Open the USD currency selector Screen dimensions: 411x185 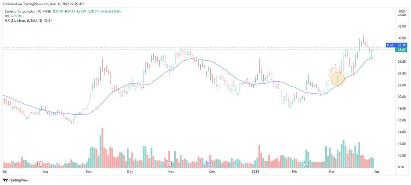click(x=401, y=10)
